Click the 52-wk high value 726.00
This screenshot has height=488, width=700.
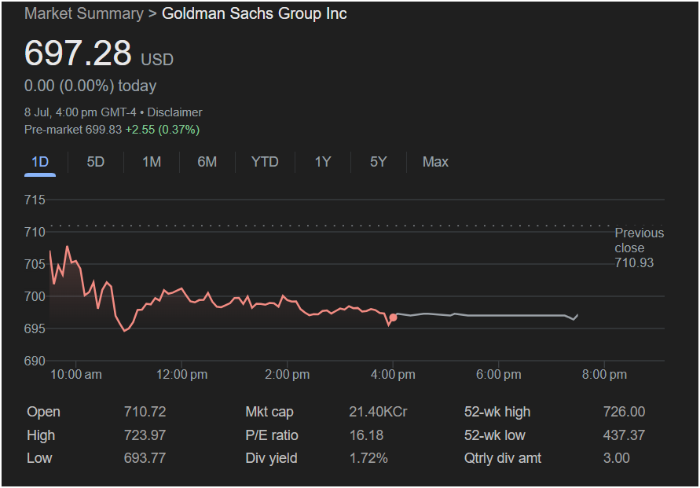[x=624, y=411]
